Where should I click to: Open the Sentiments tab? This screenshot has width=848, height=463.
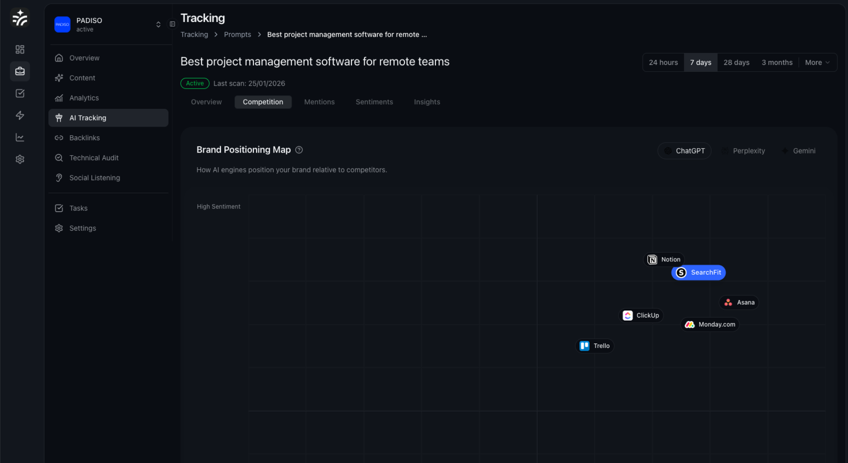pyautogui.click(x=374, y=102)
